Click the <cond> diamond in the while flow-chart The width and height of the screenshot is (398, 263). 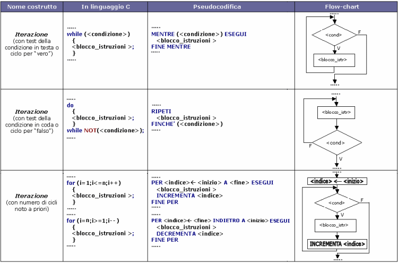click(334, 35)
